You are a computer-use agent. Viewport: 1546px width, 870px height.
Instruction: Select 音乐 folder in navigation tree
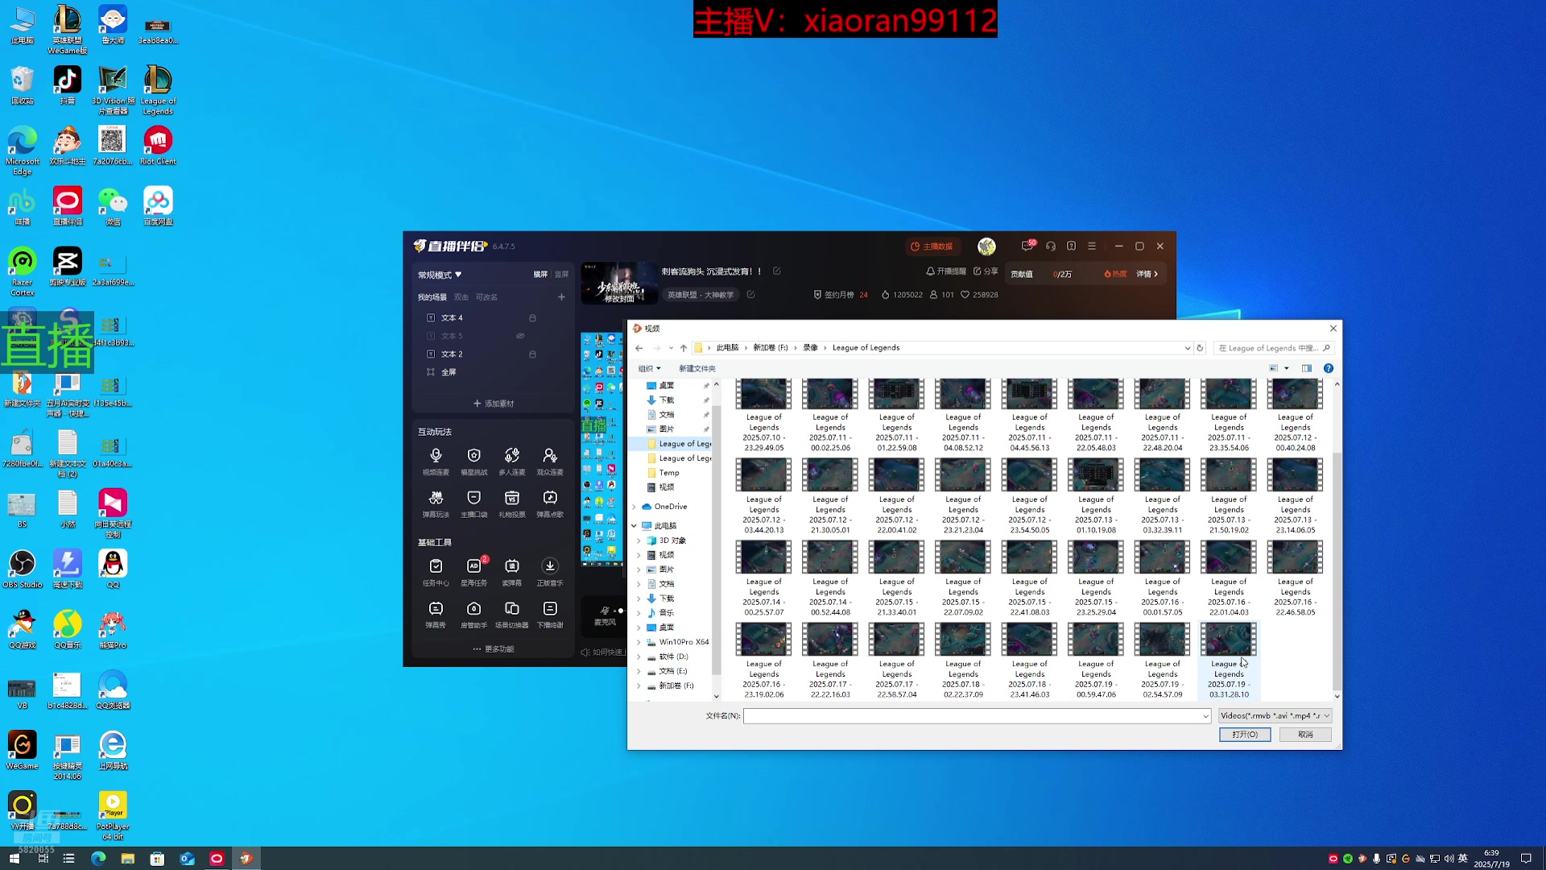coord(667,613)
